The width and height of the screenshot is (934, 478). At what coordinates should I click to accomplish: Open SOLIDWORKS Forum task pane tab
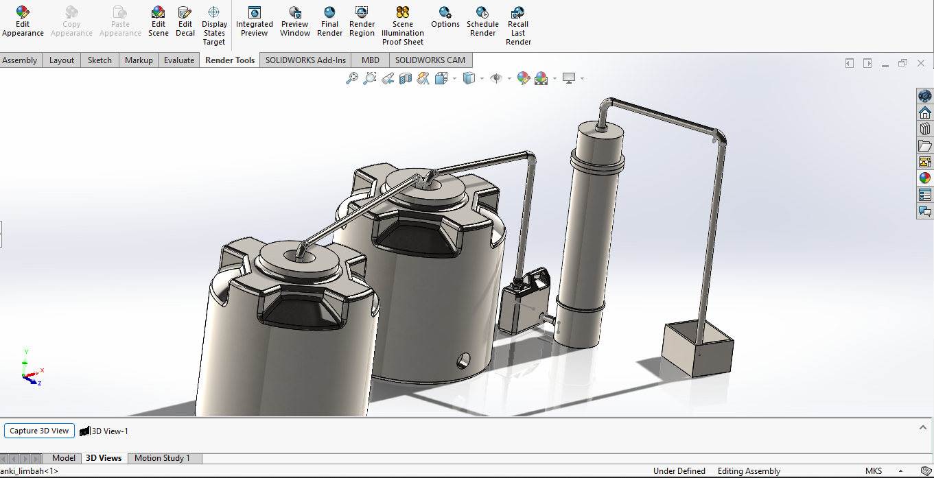click(x=925, y=211)
